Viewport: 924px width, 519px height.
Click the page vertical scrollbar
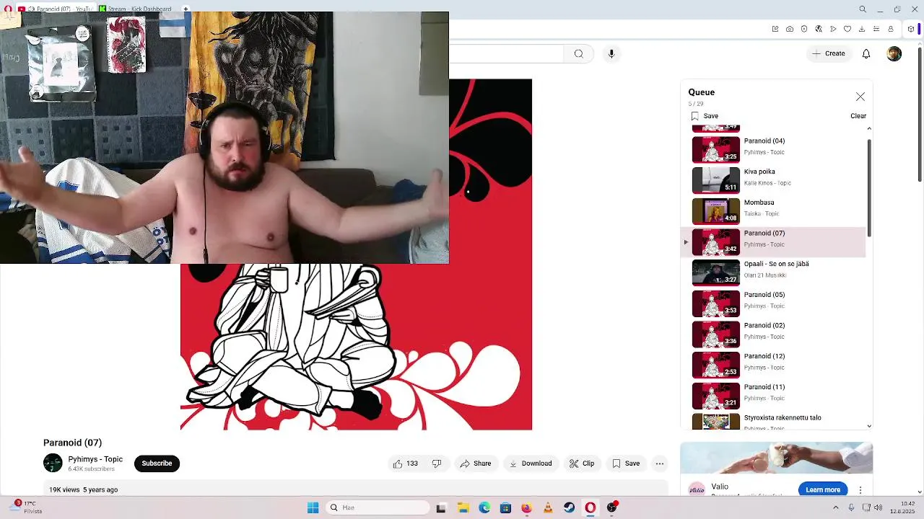(x=920, y=114)
